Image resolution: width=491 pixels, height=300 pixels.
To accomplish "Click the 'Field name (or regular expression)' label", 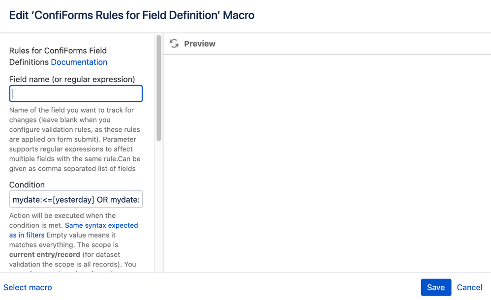I will pyautogui.click(x=72, y=79).
